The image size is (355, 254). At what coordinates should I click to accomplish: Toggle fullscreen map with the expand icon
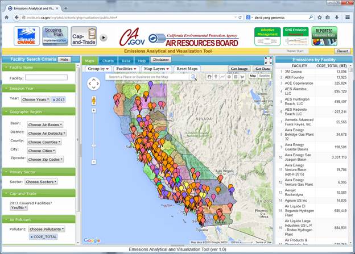coord(268,60)
